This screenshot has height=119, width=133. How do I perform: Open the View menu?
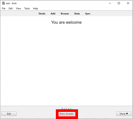click(x=19, y=9)
